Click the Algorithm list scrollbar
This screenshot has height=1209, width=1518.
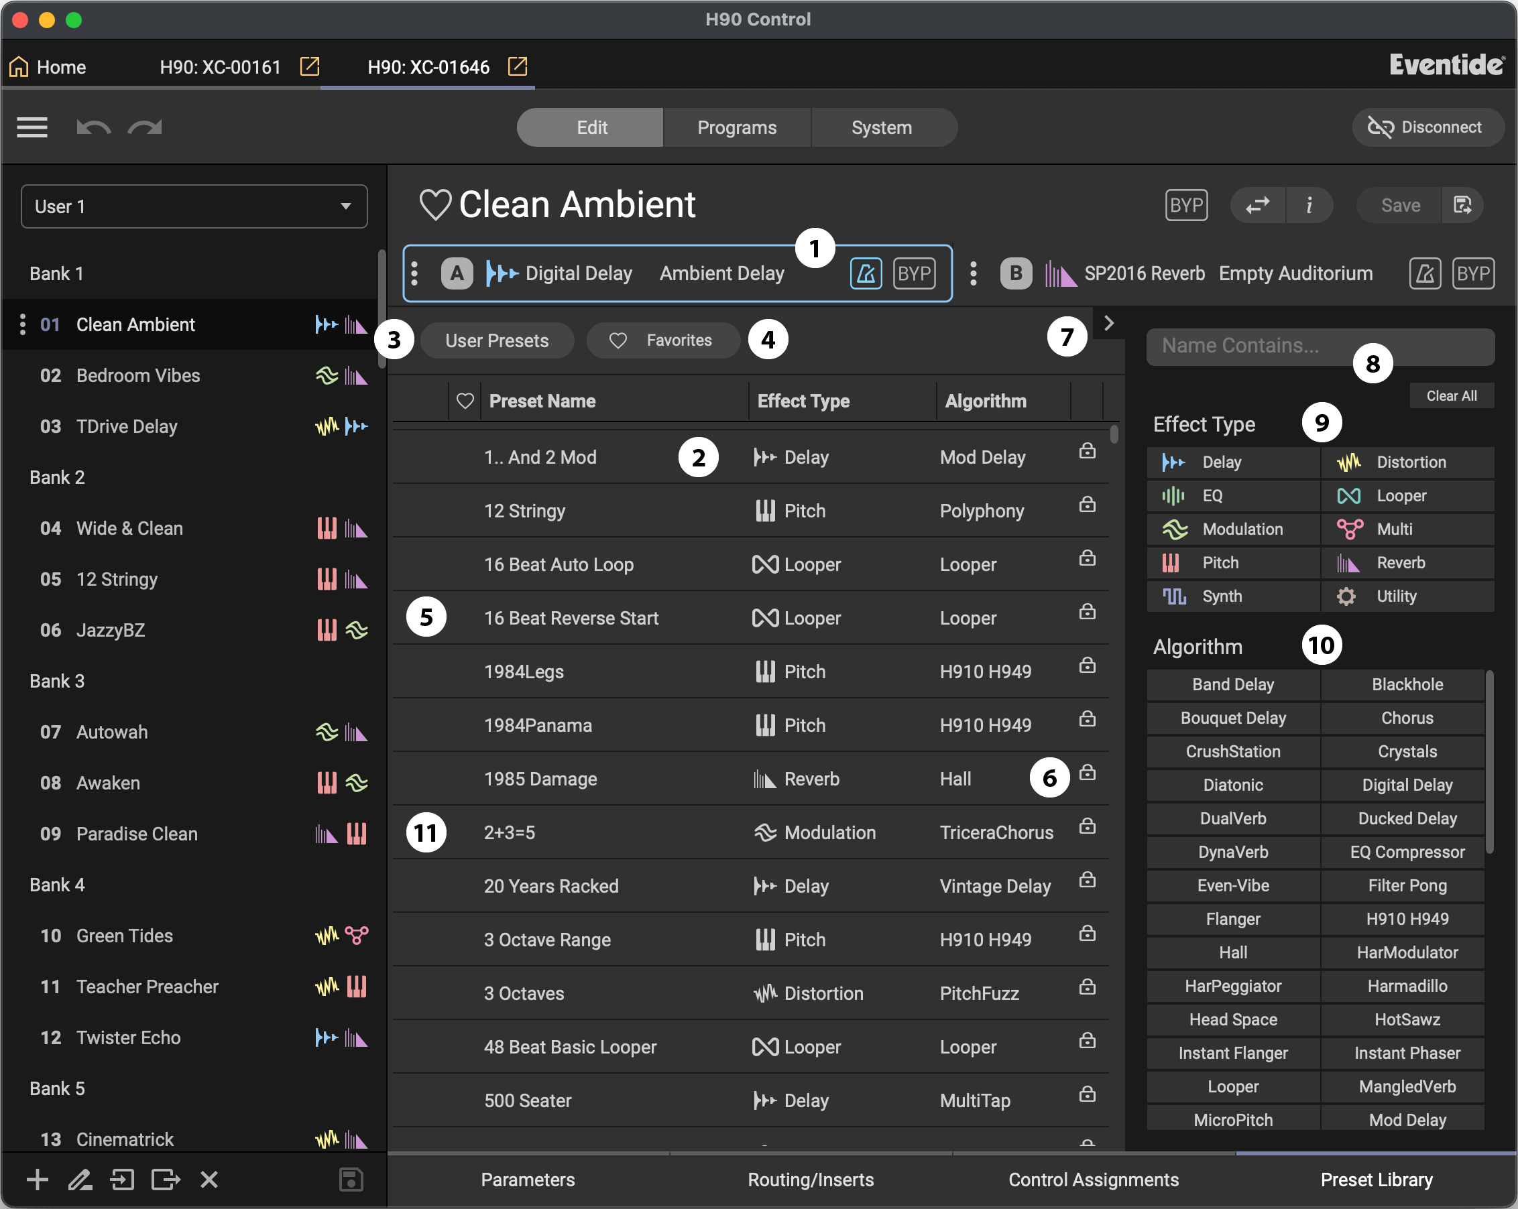click(x=1489, y=762)
